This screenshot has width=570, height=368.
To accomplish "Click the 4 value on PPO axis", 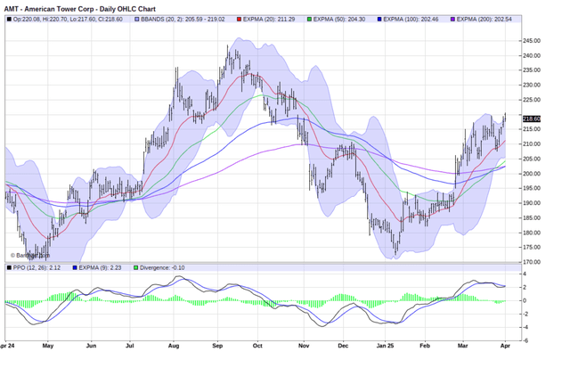I will [x=525, y=274].
